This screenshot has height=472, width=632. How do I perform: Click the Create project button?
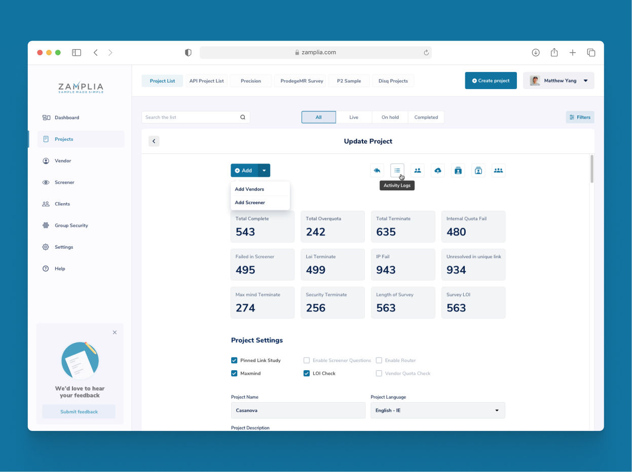491,81
